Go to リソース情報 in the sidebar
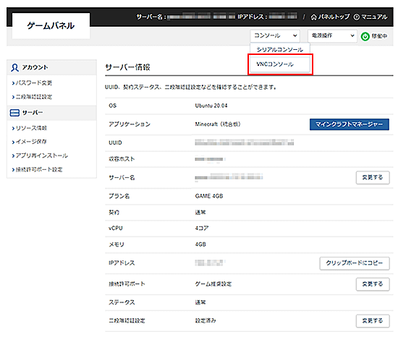The width and height of the screenshot is (398, 337). [30, 128]
